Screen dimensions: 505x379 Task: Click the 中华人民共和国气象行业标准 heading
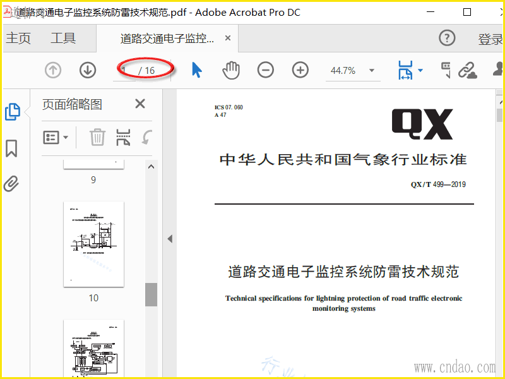343,160
